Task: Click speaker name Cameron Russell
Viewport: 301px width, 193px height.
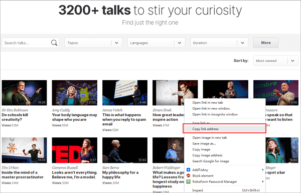Action: pyautogui.click(x=65, y=167)
